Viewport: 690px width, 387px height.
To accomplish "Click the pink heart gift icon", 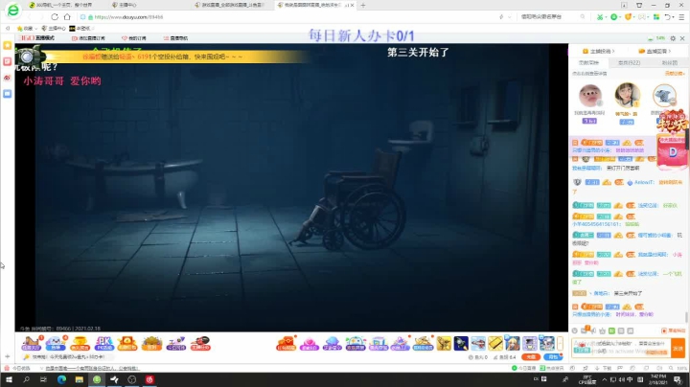I will coord(309,343).
